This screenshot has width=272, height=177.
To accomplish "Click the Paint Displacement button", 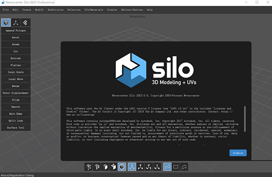I will pos(16,93).
